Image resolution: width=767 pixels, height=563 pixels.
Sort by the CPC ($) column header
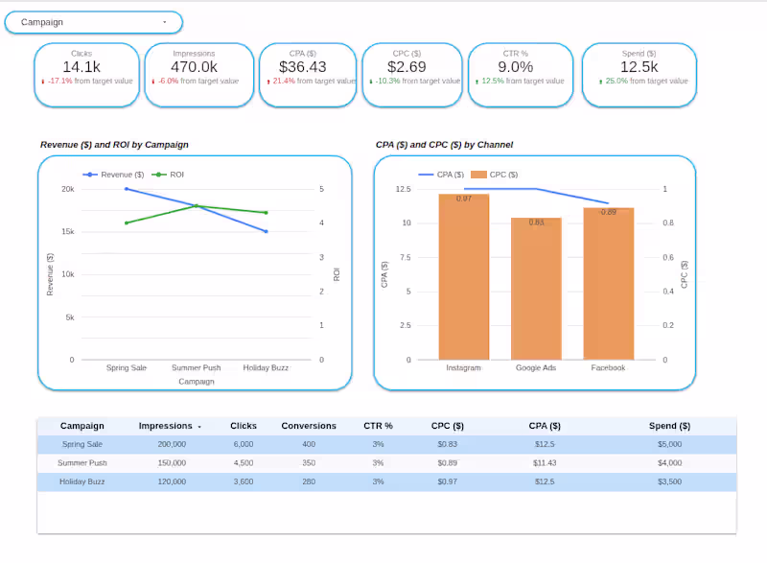[447, 426]
